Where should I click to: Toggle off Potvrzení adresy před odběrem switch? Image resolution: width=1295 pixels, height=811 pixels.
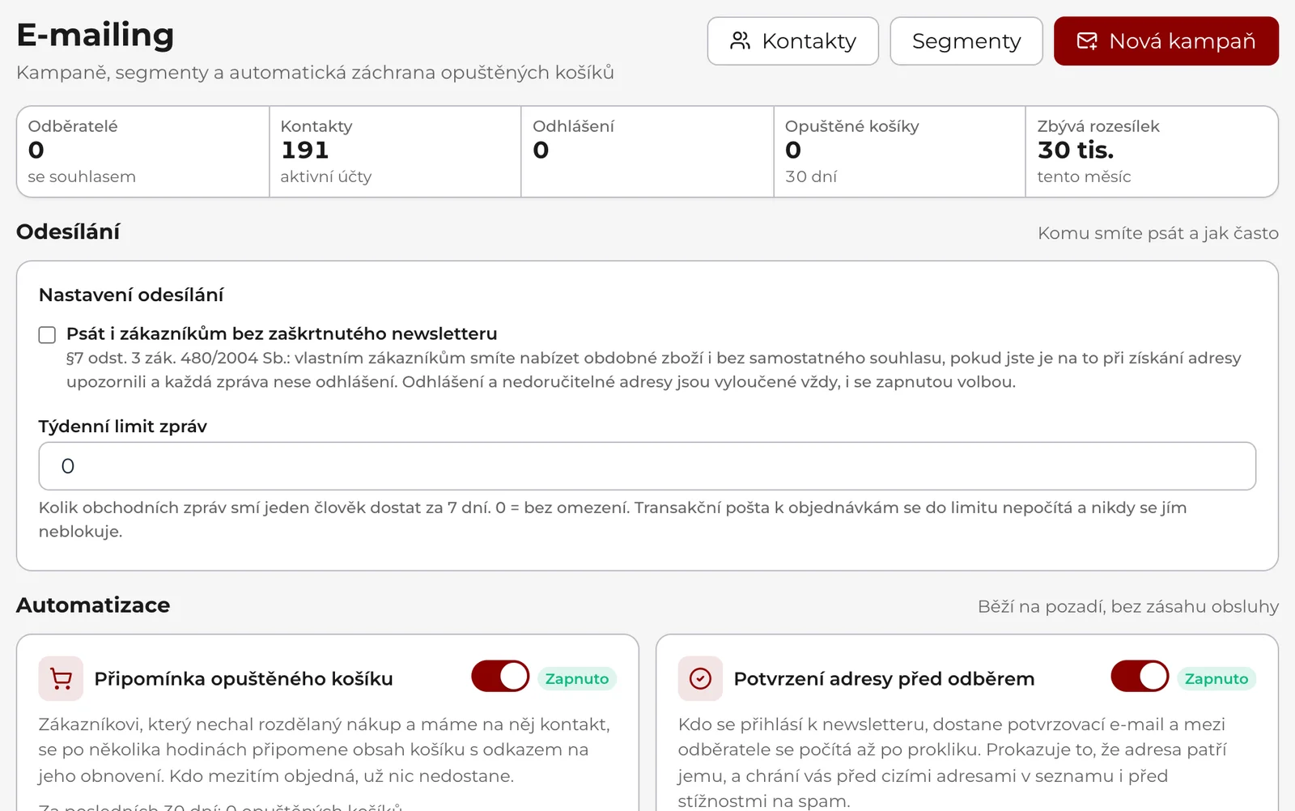pyautogui.click(x=1140, y=676)
